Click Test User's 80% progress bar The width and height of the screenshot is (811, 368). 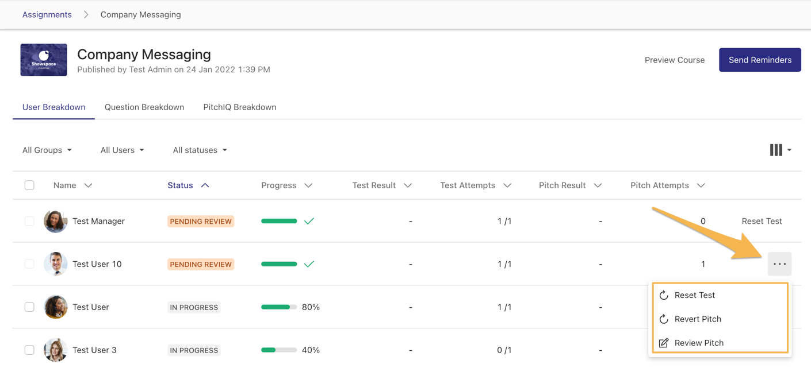click(279, 307)
